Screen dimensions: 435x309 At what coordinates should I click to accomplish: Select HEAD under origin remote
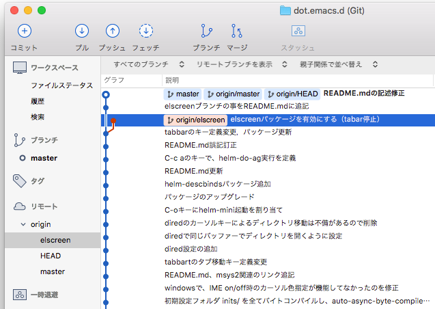click(x=51, y=256)
